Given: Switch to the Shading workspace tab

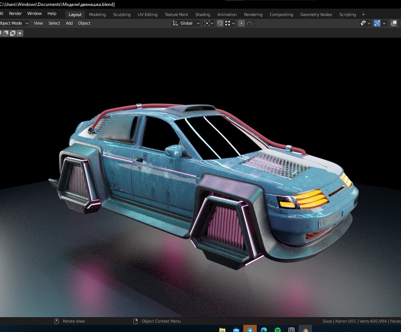Looking at the screenshot, I should 203,15.
